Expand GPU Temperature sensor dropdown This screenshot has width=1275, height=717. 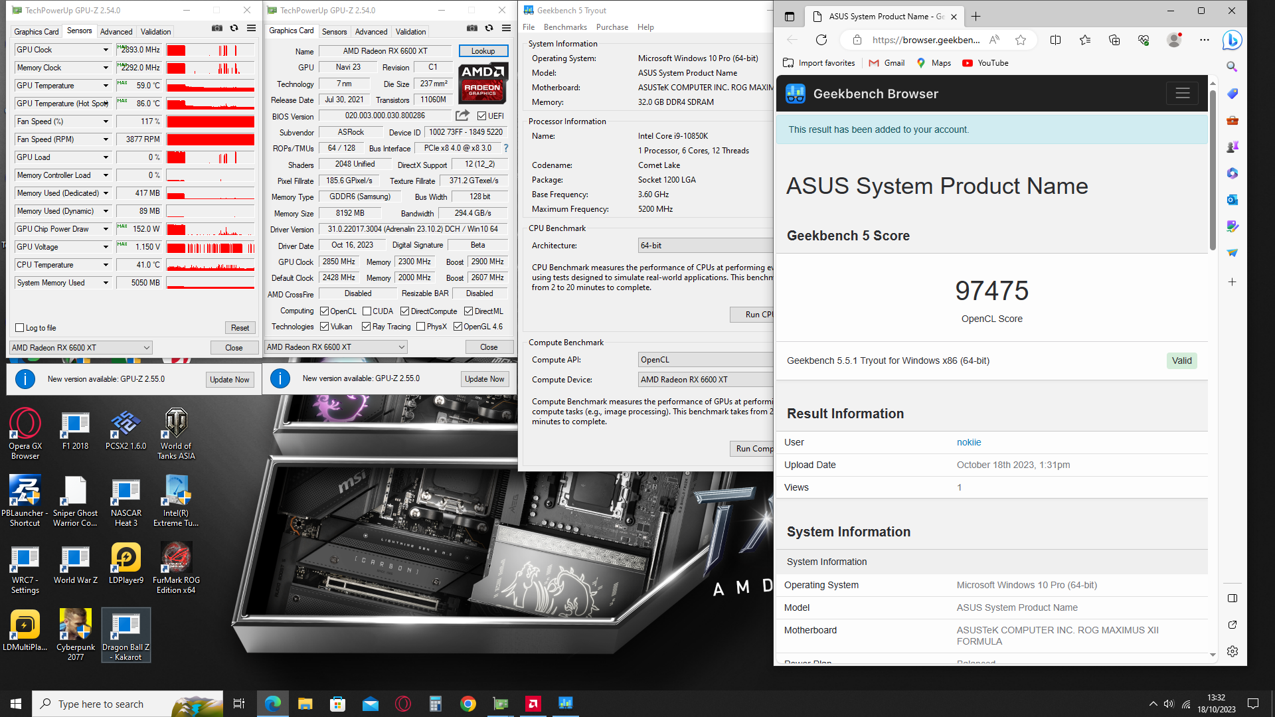coord(105,86)
